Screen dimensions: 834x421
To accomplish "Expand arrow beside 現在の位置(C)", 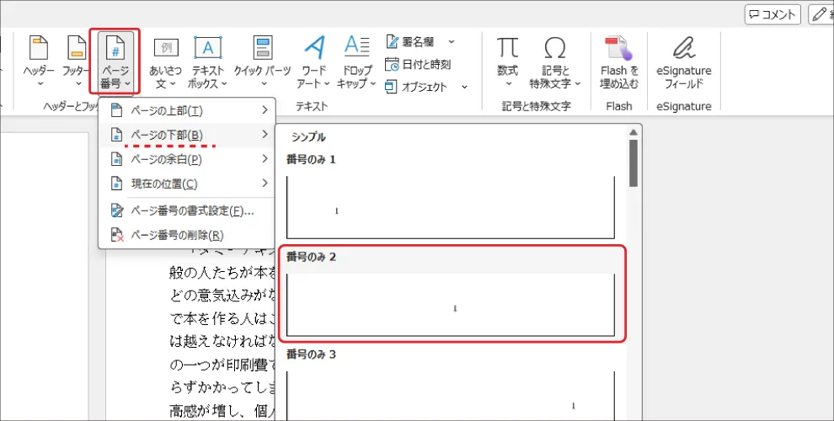I will (265, 184).
